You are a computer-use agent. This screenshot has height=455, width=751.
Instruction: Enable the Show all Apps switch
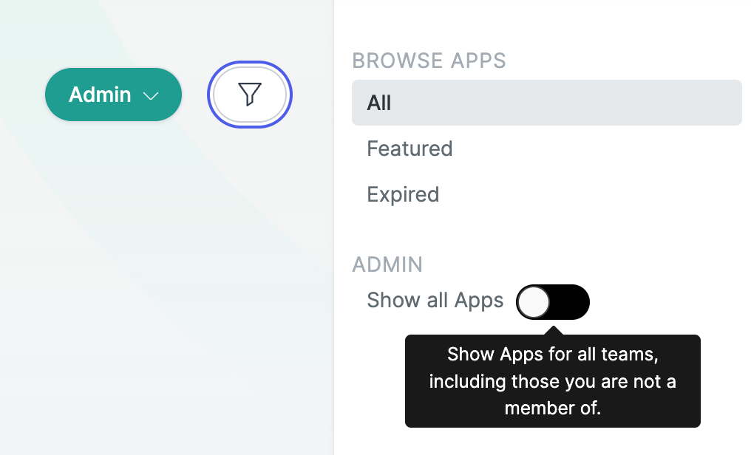point(553,302)
